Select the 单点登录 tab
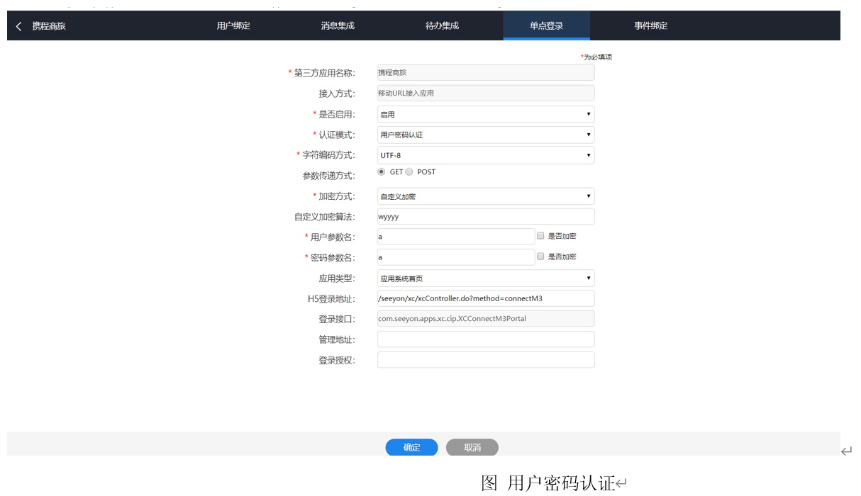861x496 pixels. [x=546, y=26]
